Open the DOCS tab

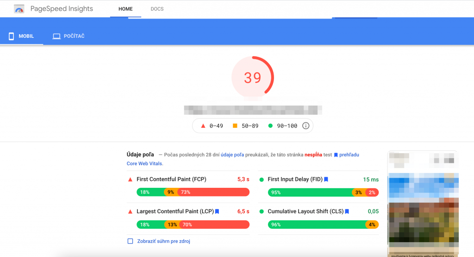[157, 9]
